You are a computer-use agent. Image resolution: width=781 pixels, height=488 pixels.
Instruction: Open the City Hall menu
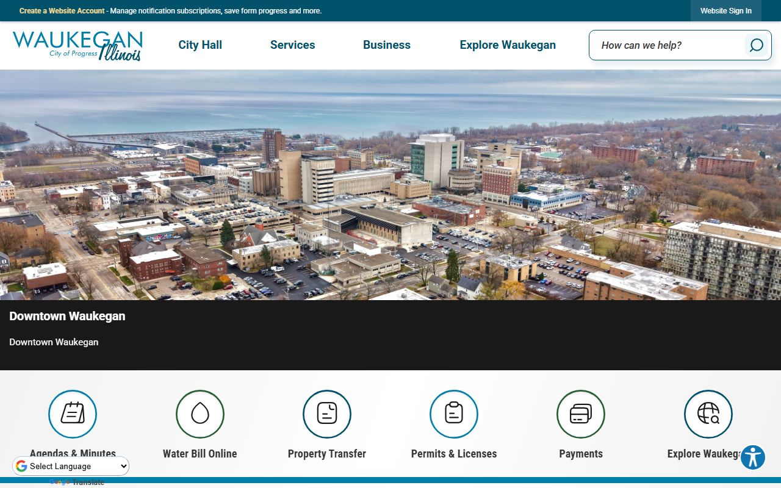tap(200, 45)
